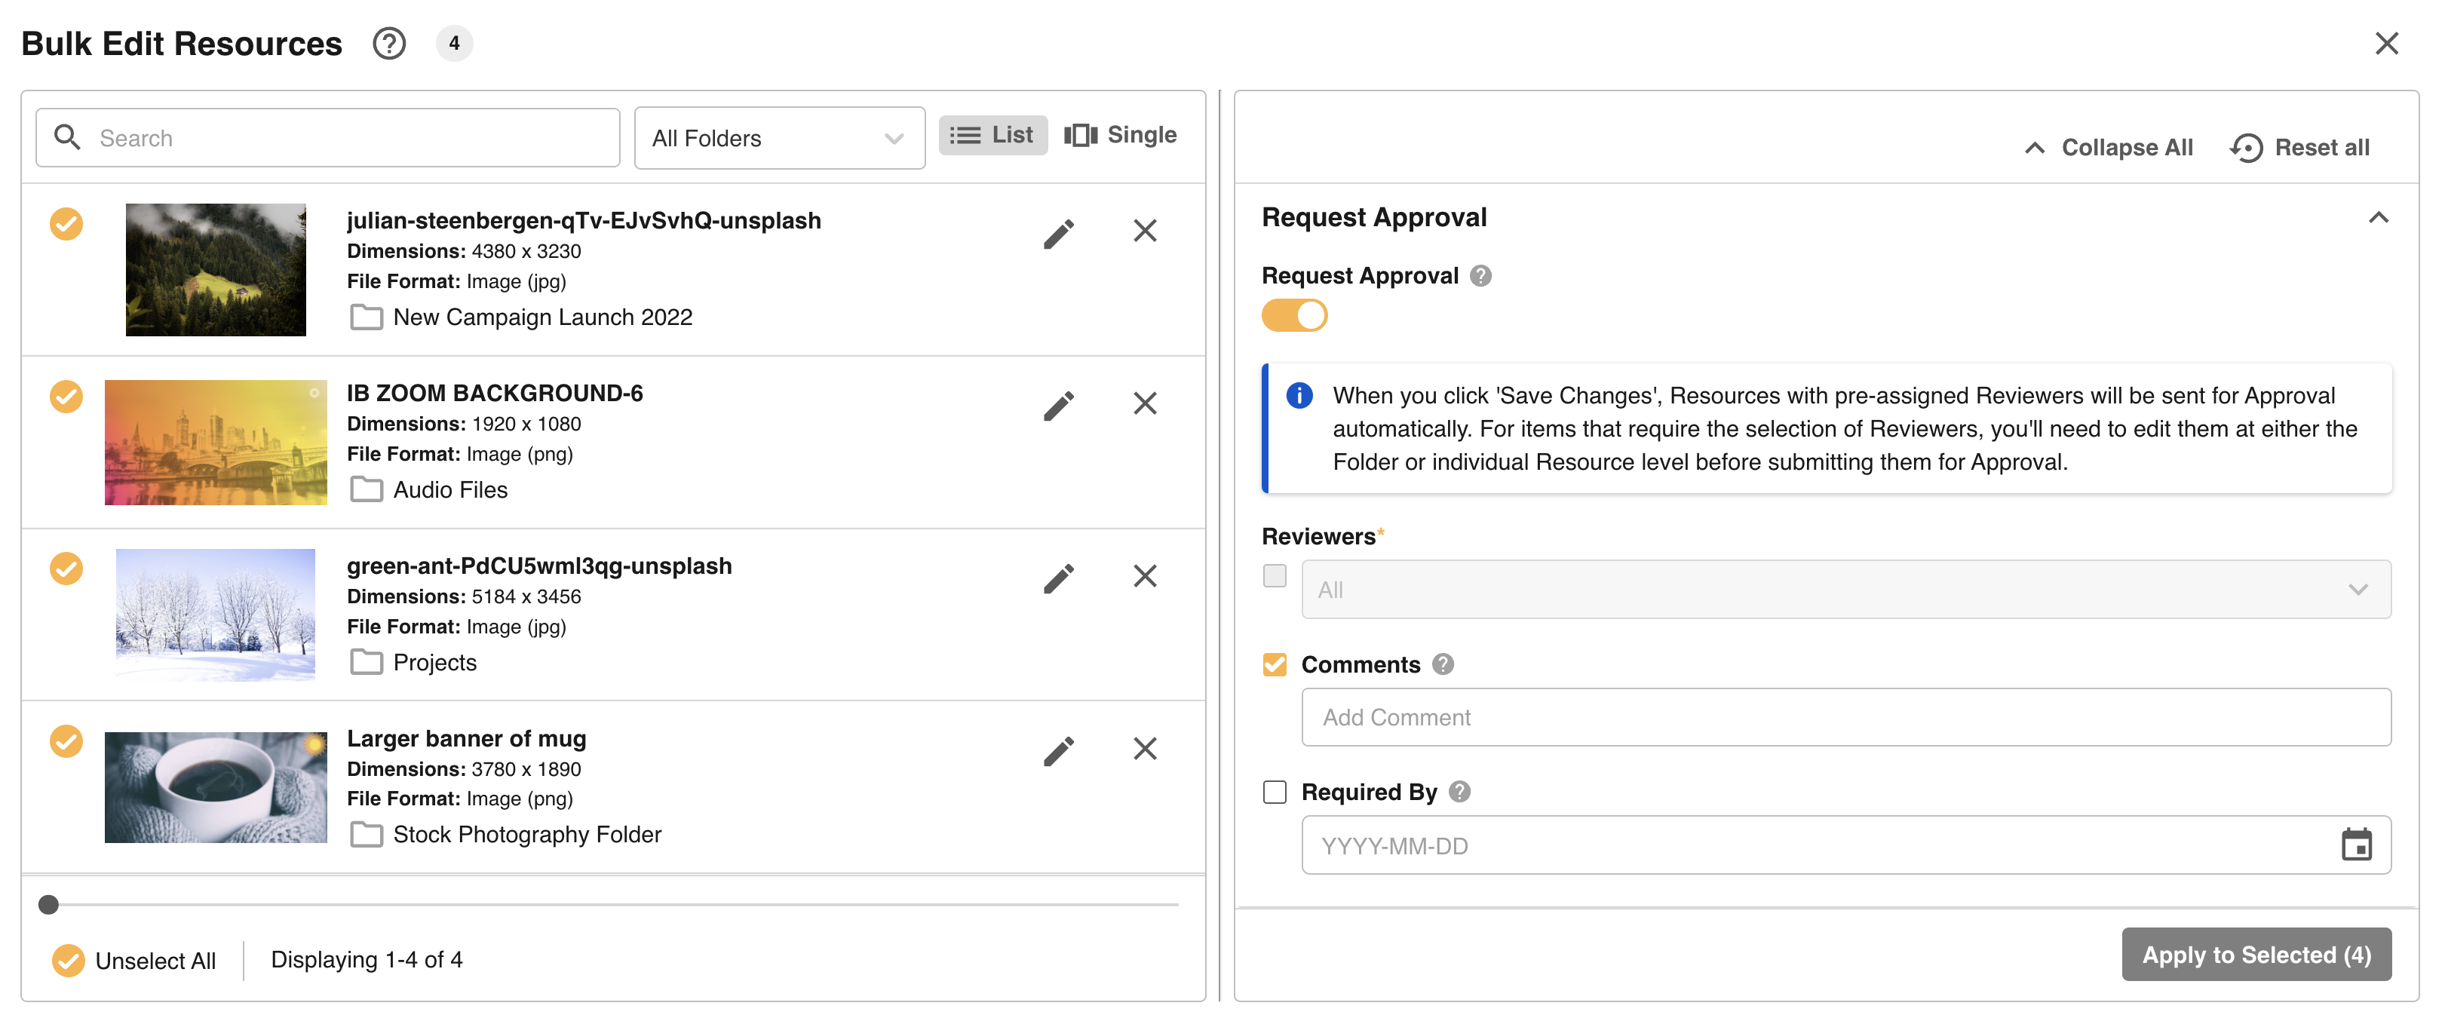This screenshot has width=2445, height=1021.
Task: Click the help icon next to Comments
Action: [1443, 664]
